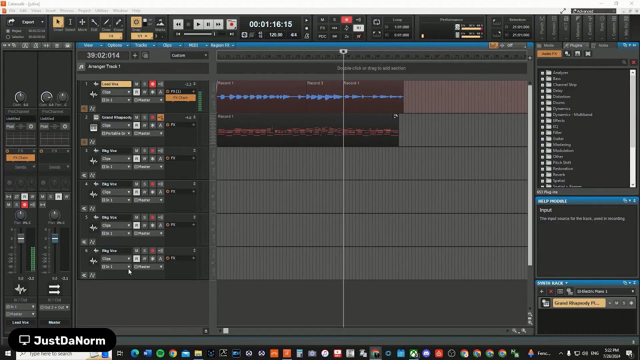The image size is (640, 360).
Task: Arm track 3 Bkg Vox for recording
Action: [152, 151]
